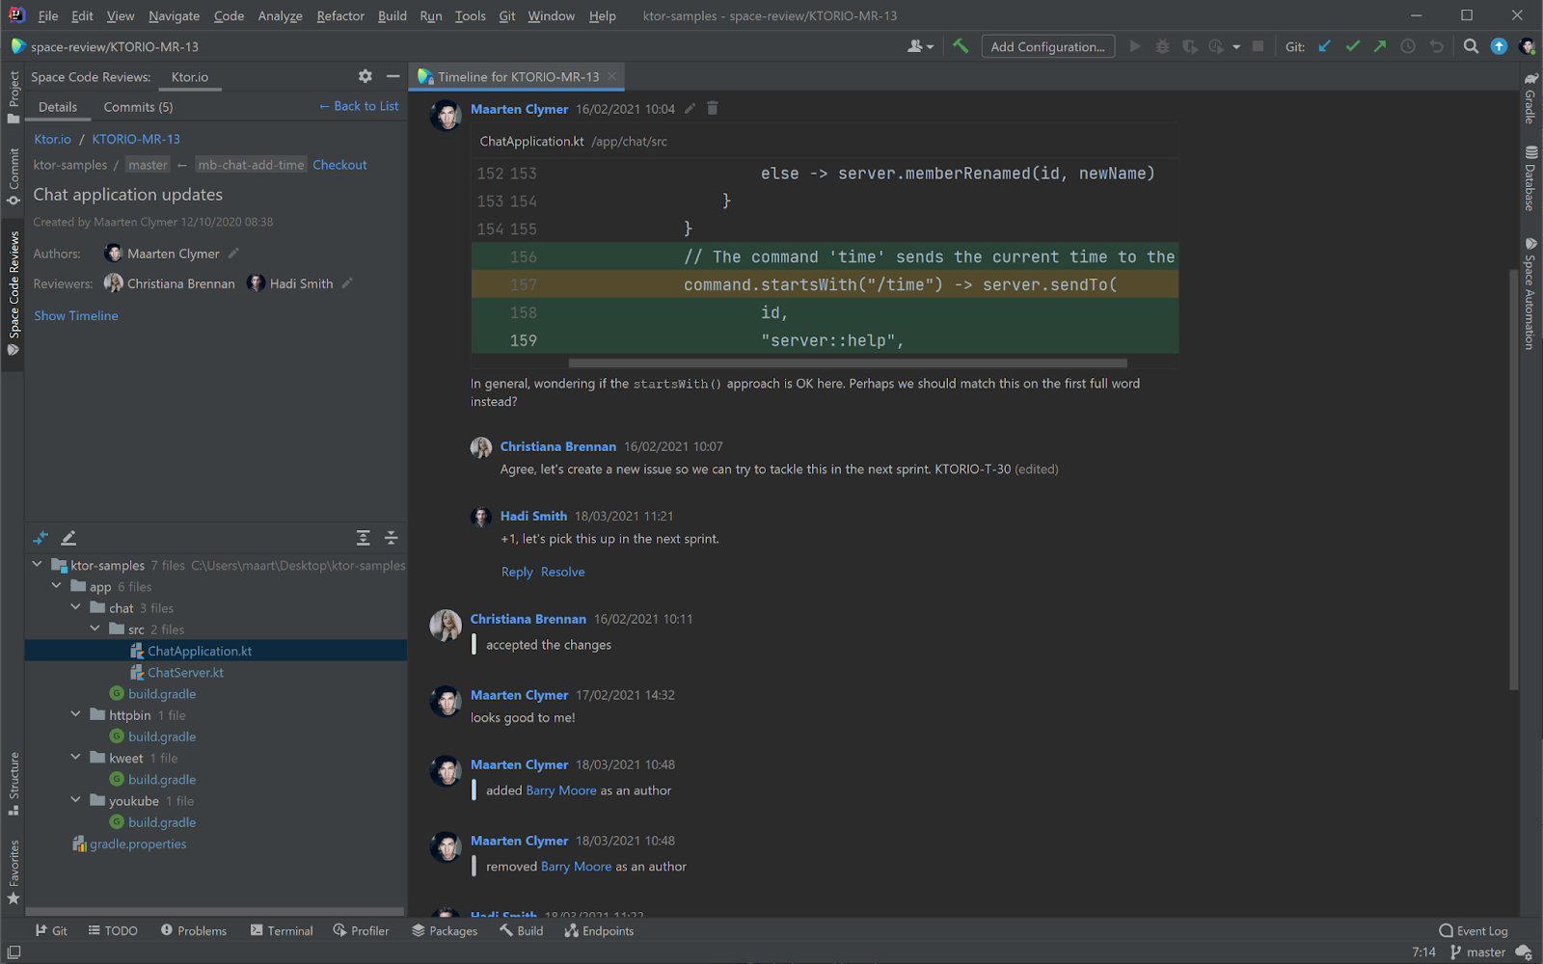
Task: Click the Show Timeline link
Action: [76, 315]
